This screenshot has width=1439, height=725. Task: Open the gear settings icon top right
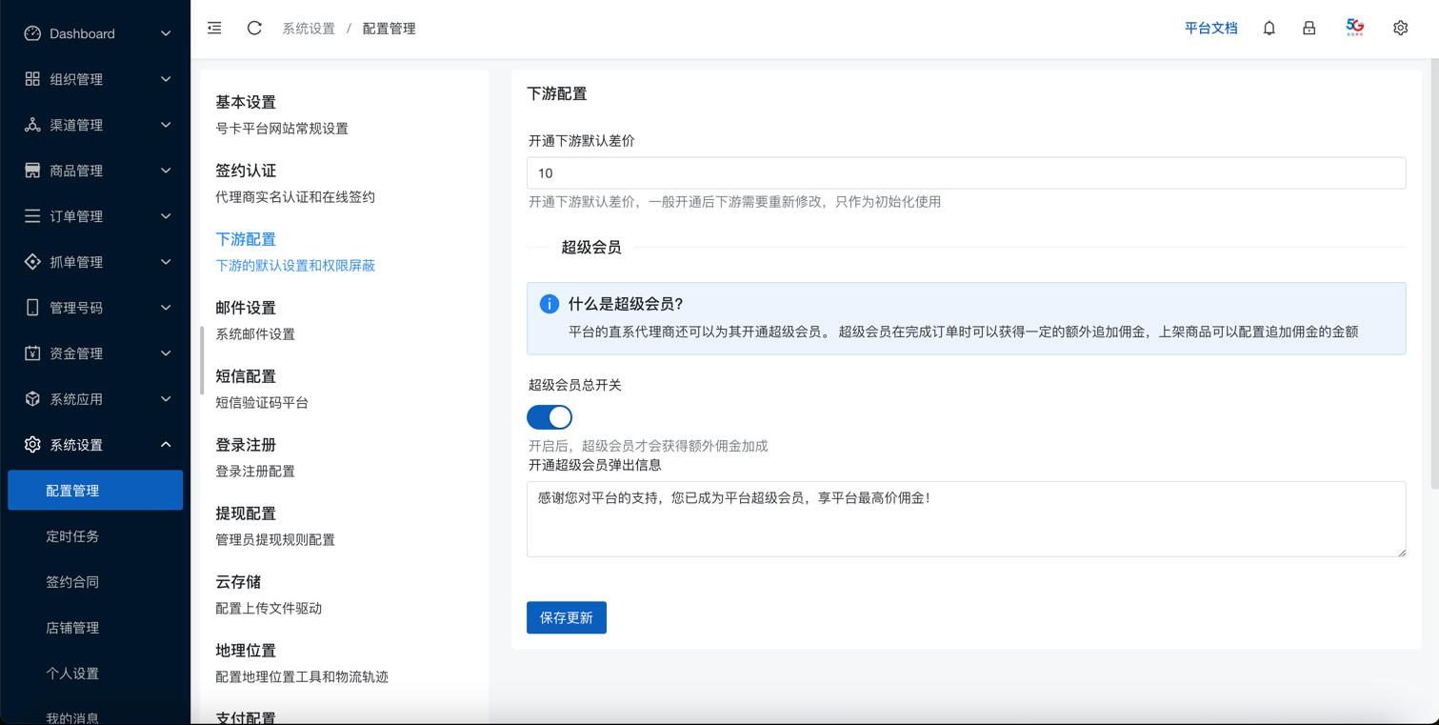click(1399, 29)
